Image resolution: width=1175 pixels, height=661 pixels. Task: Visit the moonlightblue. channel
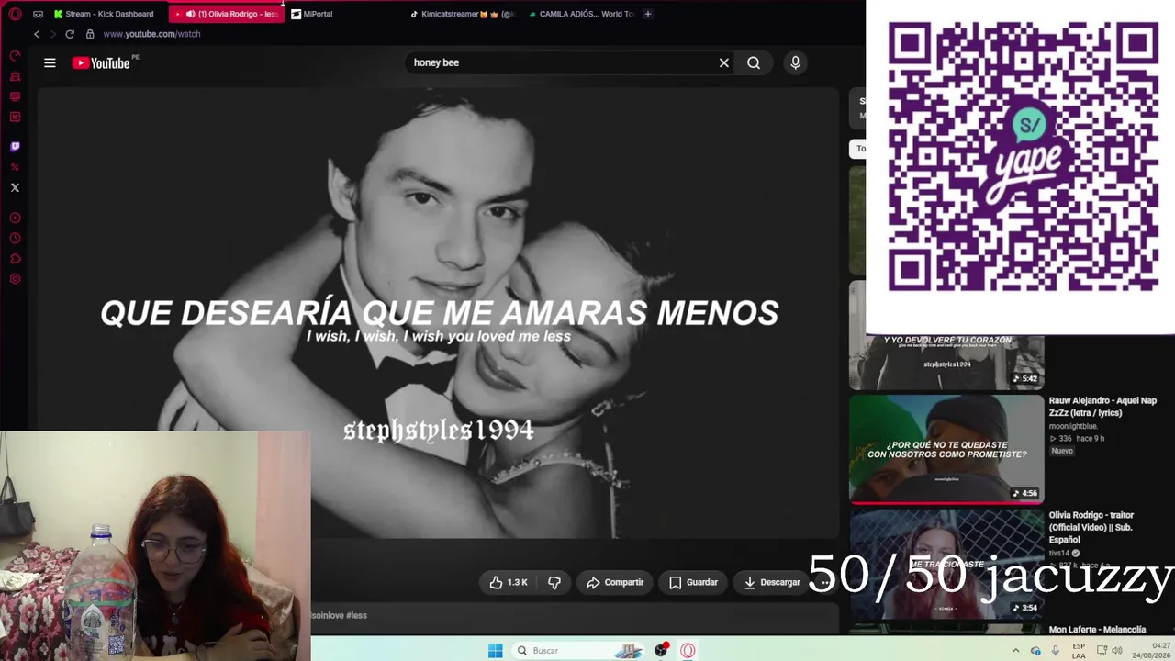(x=1073, y=426)
